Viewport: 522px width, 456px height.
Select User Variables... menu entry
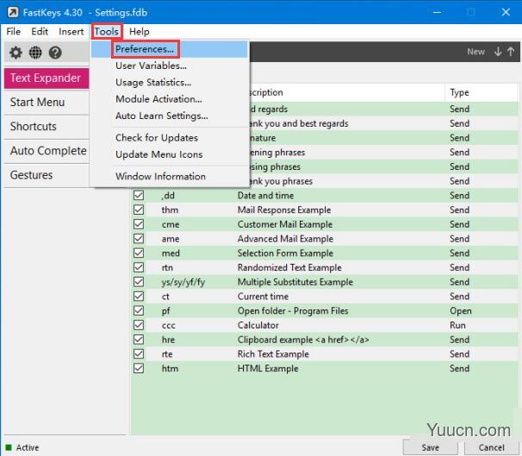pos(170,66)
